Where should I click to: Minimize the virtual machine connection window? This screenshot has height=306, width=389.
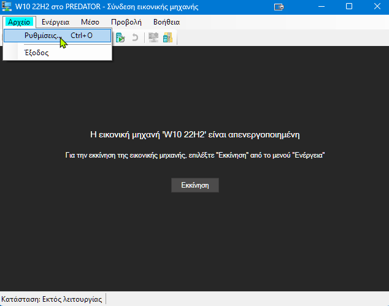click(x=322, y=7)
